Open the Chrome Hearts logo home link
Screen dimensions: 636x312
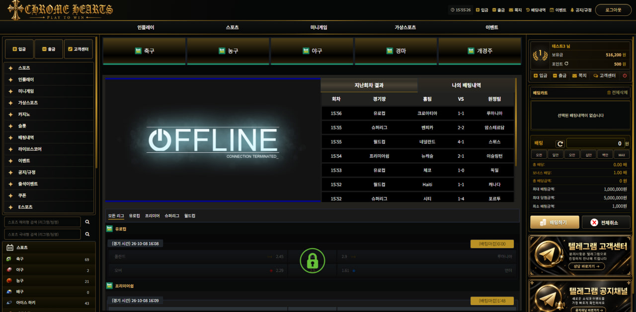[x=60, y=10]
